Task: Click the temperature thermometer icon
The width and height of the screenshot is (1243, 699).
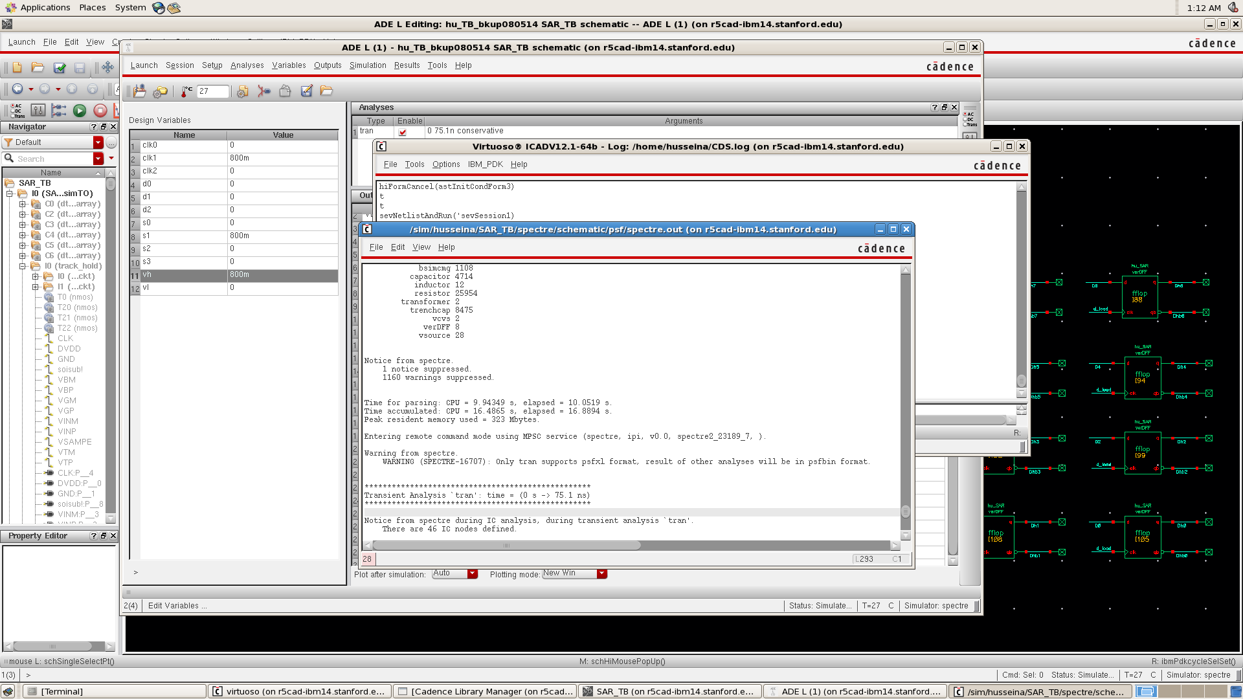Action: [x=186, y=91]
